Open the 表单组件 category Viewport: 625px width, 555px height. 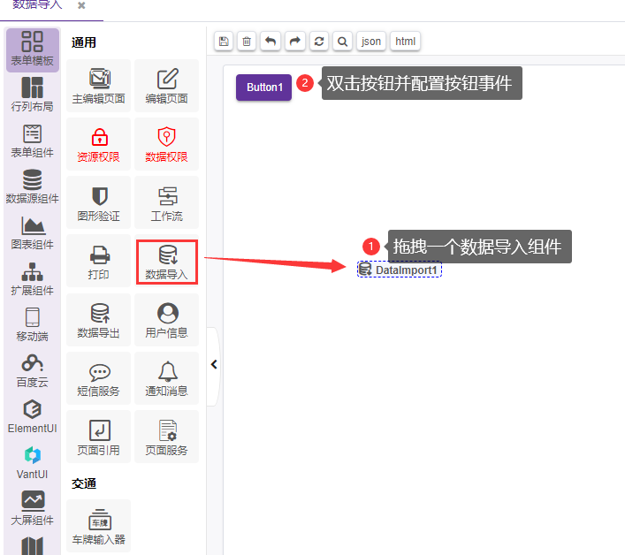(32, 141)
